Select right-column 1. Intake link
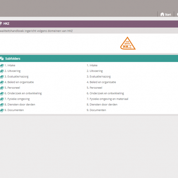 (92, 66)
